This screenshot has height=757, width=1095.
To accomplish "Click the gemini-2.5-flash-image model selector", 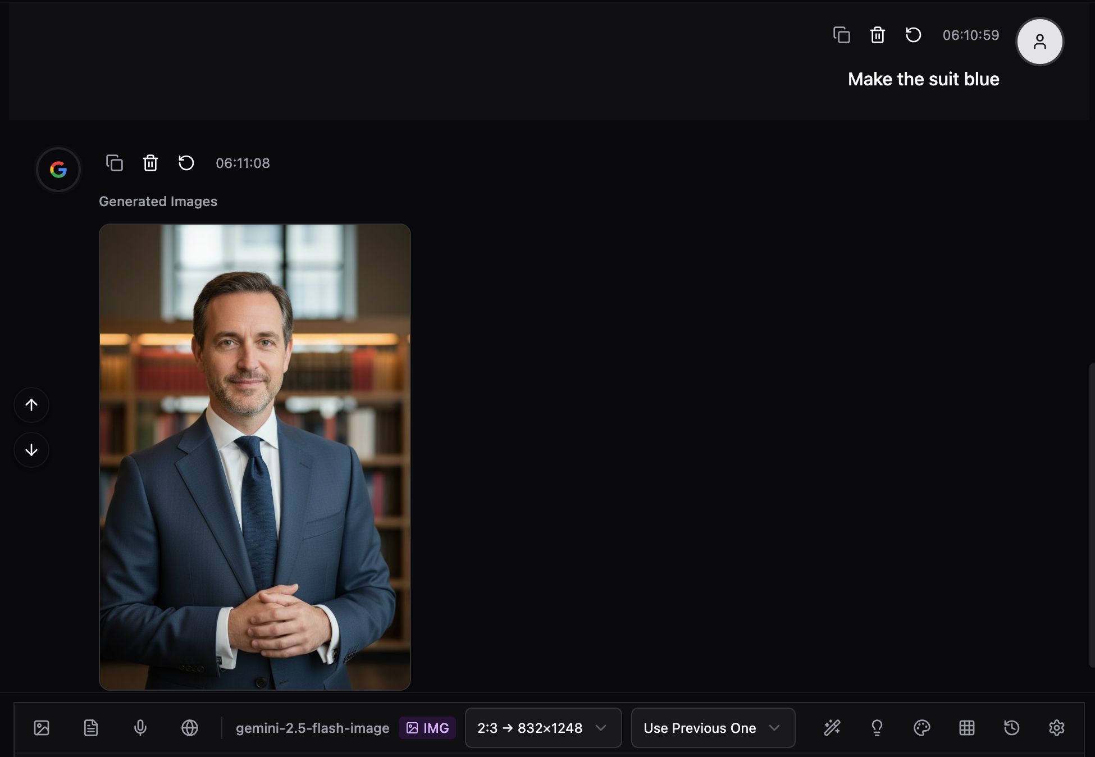I will point(312,728).
